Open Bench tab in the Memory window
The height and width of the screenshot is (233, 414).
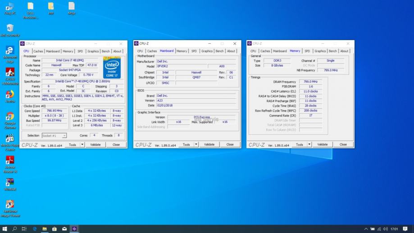tap(332, 51)
